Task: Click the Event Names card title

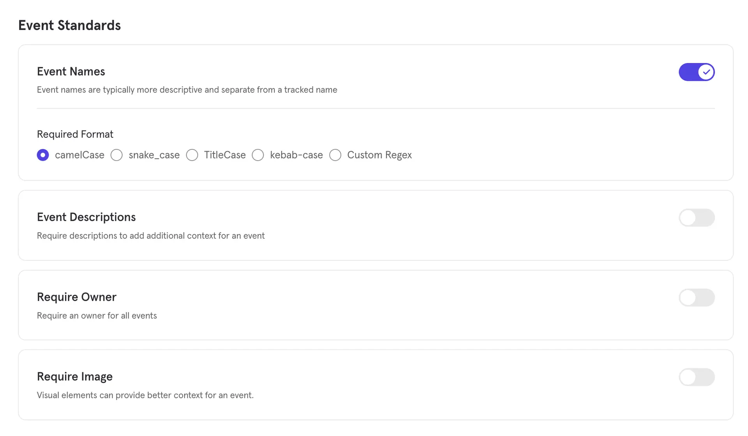Action: click(71, 71)
